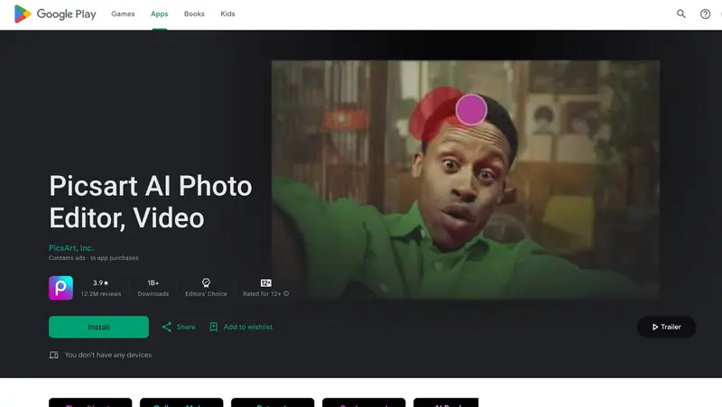Click the devices icon
The image size is (722, 407).
click(x=54, y=355)
